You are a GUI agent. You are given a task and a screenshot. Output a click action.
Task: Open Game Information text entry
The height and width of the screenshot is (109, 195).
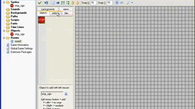click(19, 45)
